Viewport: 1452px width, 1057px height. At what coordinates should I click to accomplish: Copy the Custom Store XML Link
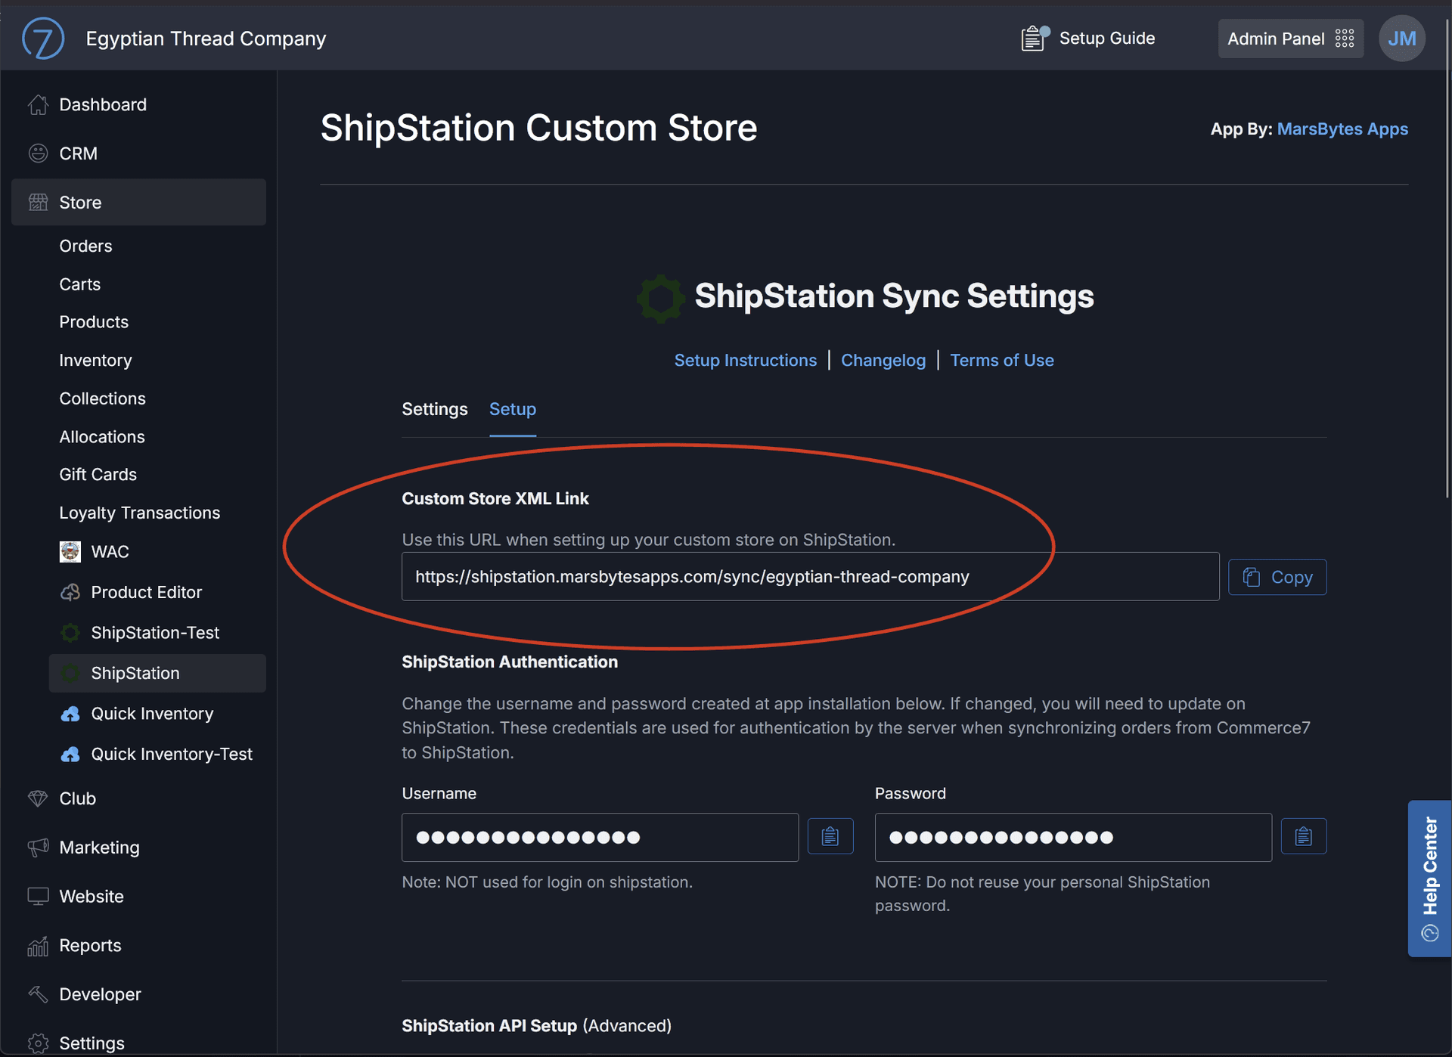1277,576
